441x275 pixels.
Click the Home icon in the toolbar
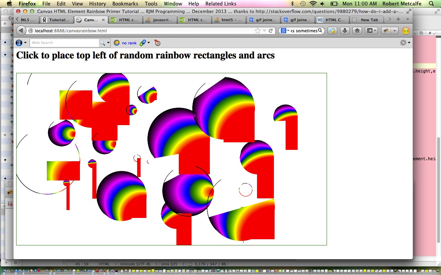(357, 31)
